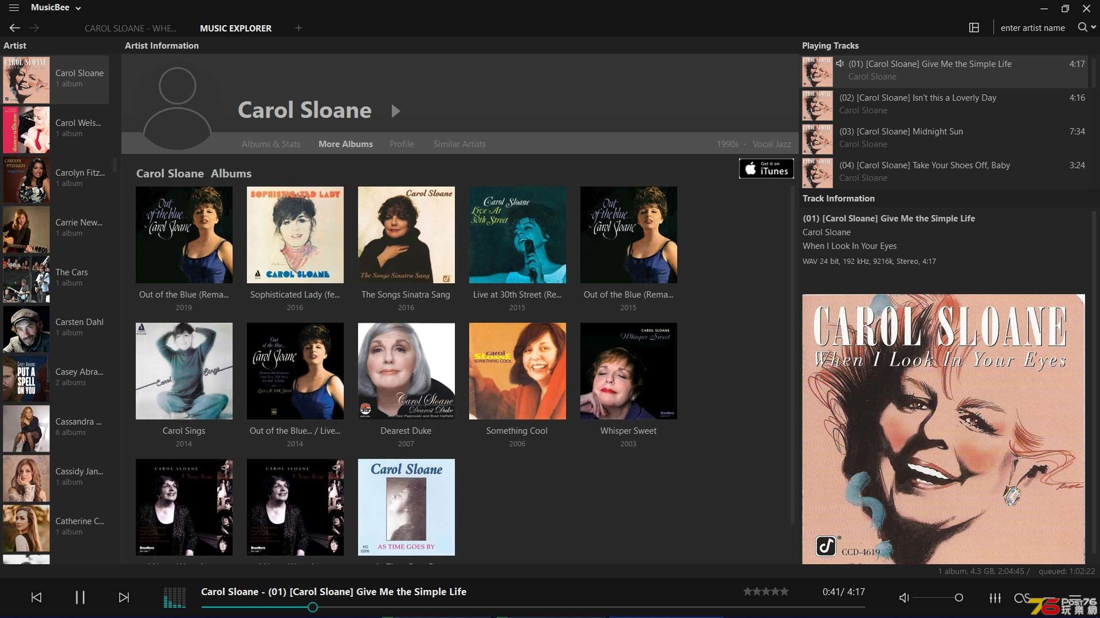
Task: Click the 1990s decade link
Action: (x=727, y=144)
